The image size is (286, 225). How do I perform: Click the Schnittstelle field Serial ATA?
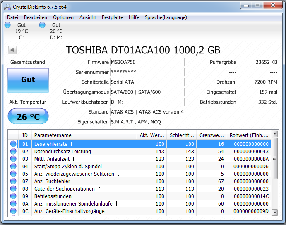(147, 82)
